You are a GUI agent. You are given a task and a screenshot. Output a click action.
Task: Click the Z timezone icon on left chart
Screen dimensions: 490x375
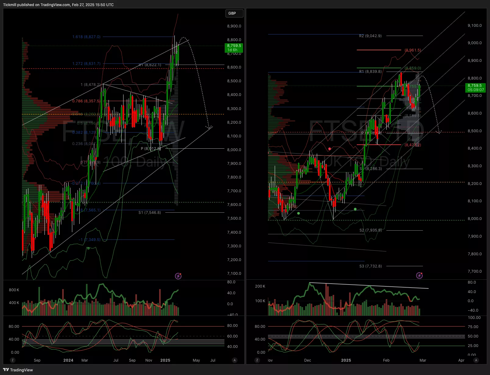pos(13,360)
